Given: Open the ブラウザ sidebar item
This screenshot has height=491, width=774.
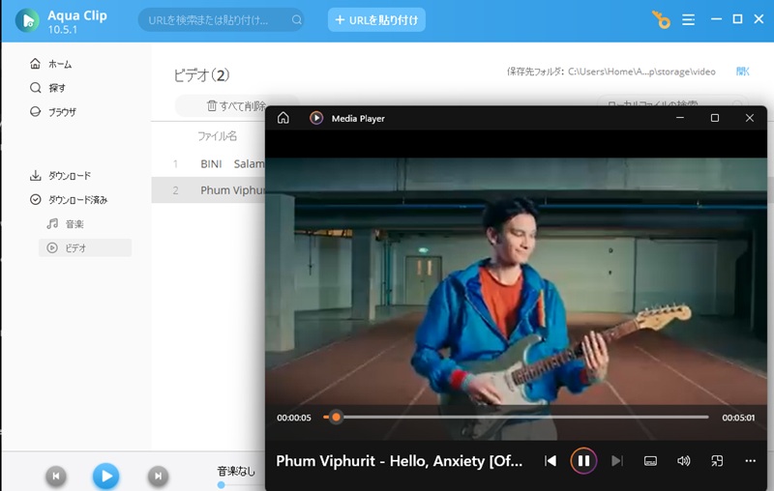Looking at the screenshot, I should pyautogui.click(x=53, y=111).
